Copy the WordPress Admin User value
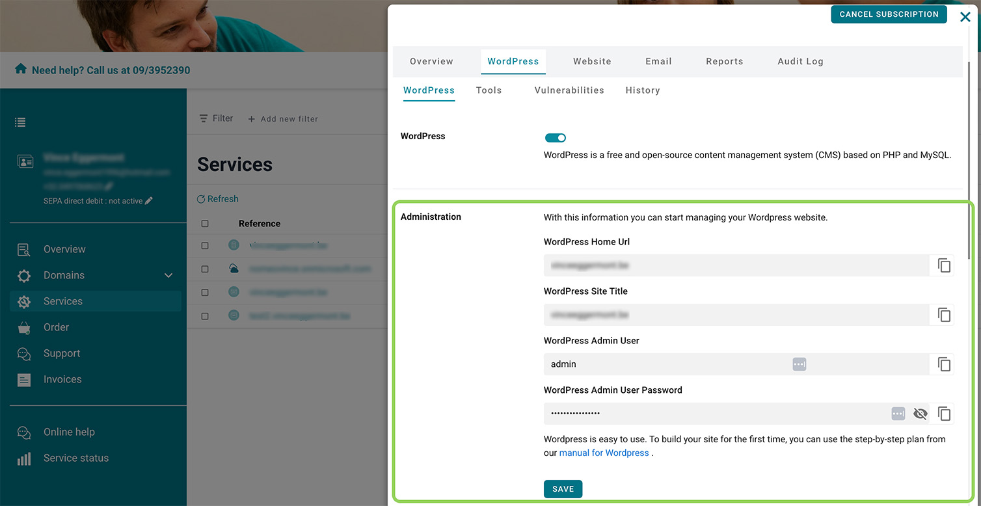 (944, 364)
